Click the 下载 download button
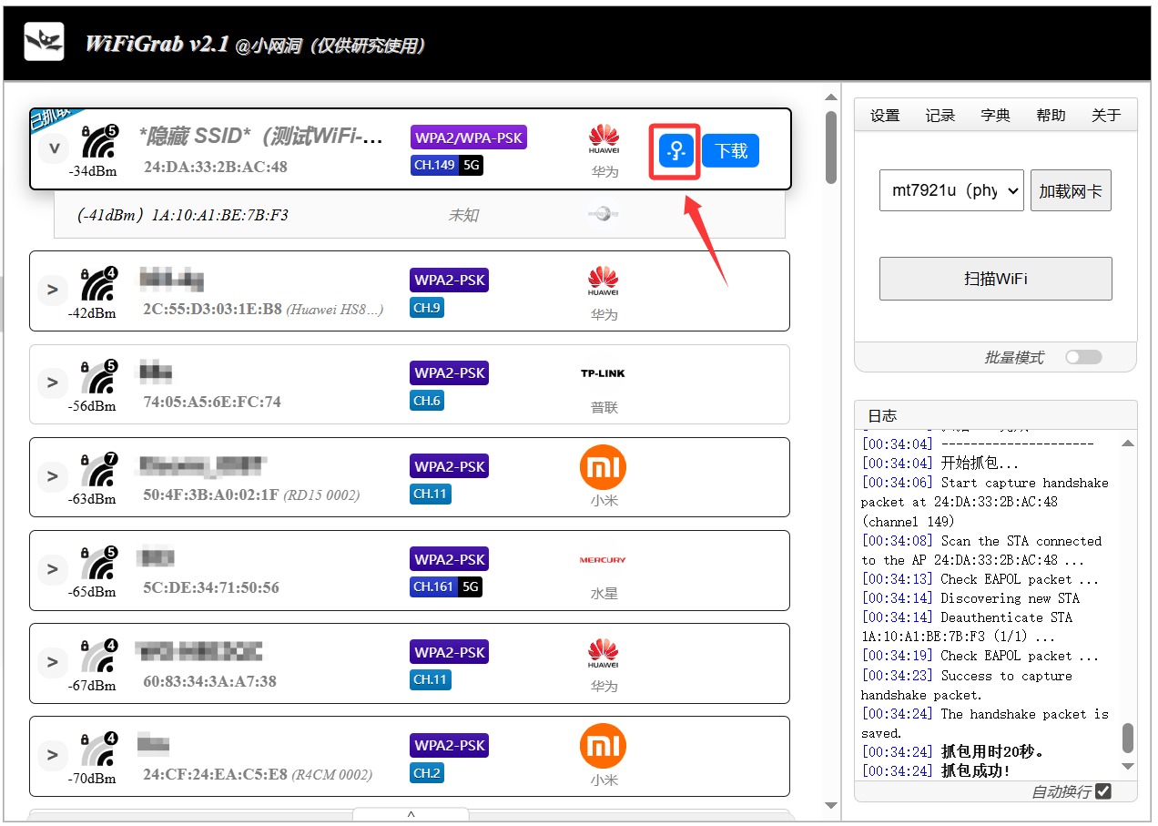The image size is (1158, 826). [731, 151]
